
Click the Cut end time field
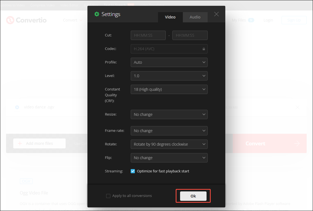click(190, 35)
